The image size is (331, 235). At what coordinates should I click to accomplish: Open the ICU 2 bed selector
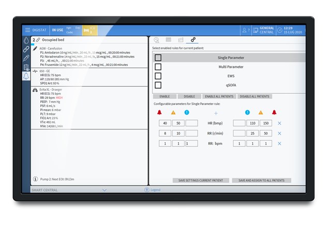[x=89, y=30]
